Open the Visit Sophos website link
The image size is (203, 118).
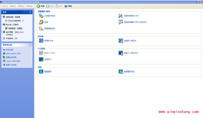click(x=13, y=54)
